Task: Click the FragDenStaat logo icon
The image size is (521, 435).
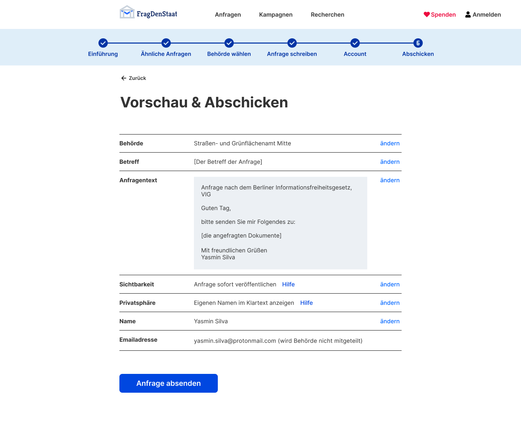Action: click(127, 12)
